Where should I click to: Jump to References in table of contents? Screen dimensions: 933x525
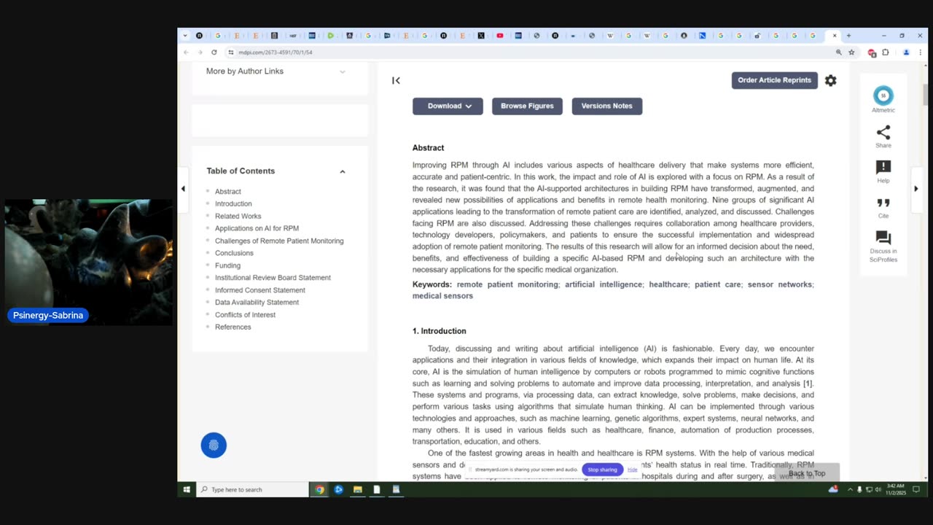(x=233, y=327)
